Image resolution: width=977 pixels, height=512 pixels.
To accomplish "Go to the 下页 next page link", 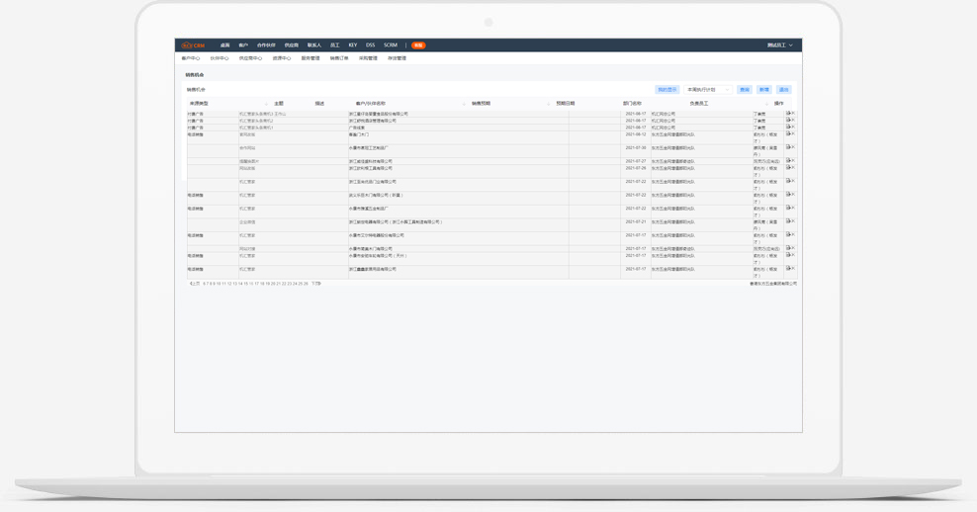I will (316, 284).
